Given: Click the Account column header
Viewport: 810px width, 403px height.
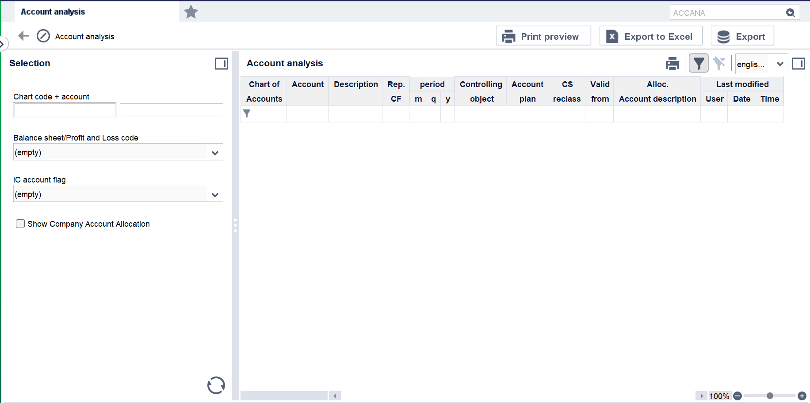Looking at the screenshot, I should point(308,91).
